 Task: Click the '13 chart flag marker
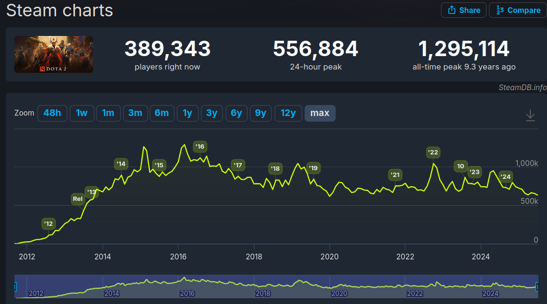[92, 192]
